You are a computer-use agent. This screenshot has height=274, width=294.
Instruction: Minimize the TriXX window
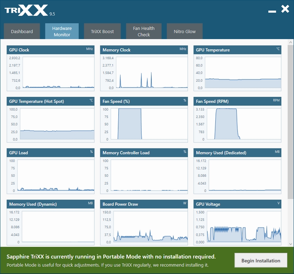[272, 11]
